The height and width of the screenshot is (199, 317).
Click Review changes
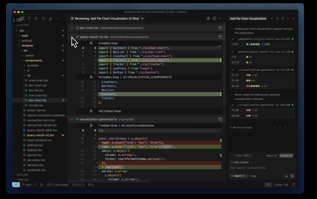(241, 127)
